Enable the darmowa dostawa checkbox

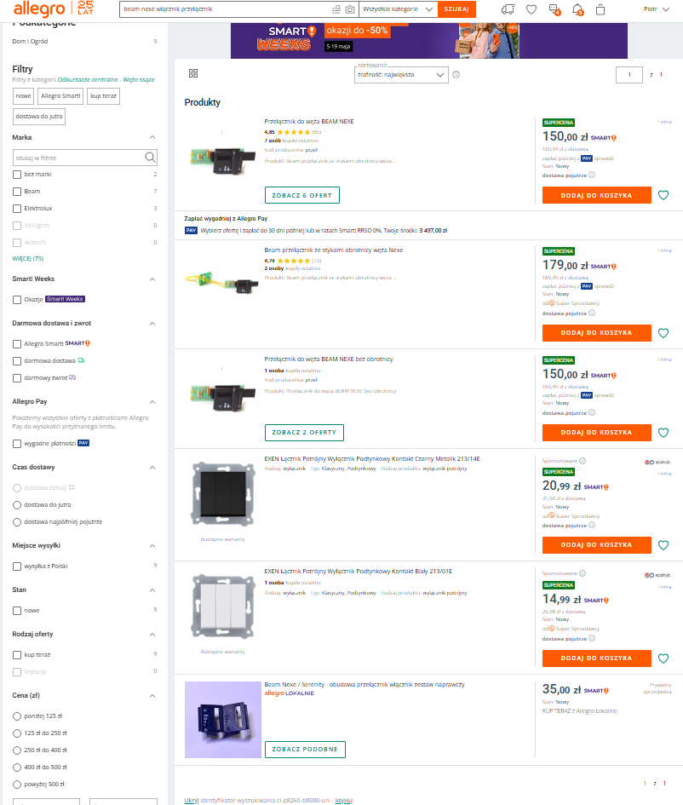pos(17,361)
